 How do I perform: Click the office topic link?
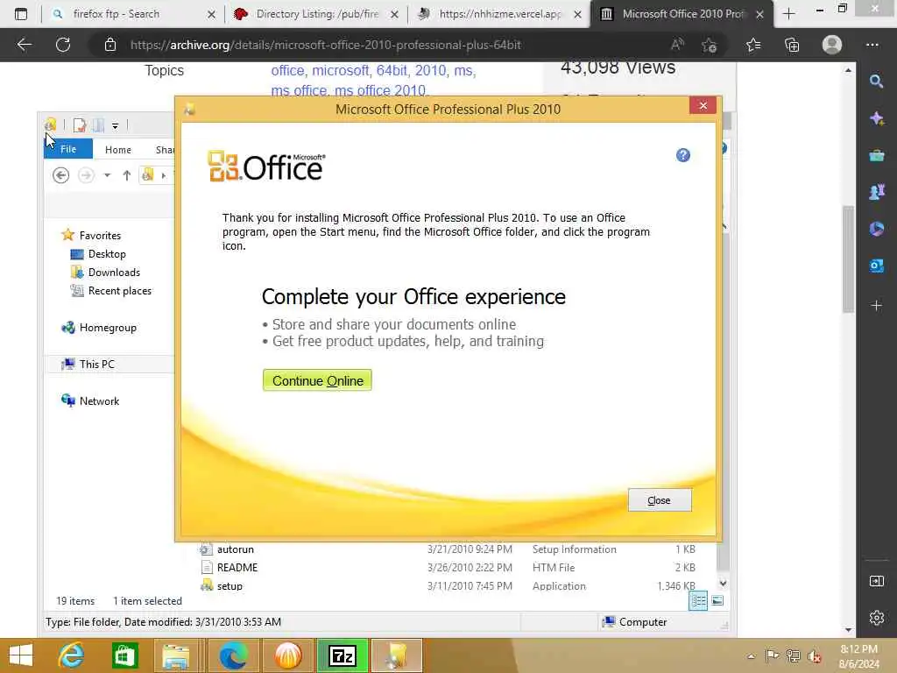(287, 70)
